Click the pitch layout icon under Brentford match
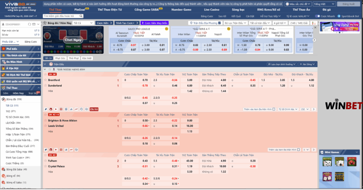Image resolution: width=363 pixels, height=190 pixels. click(x=86, y=109)
